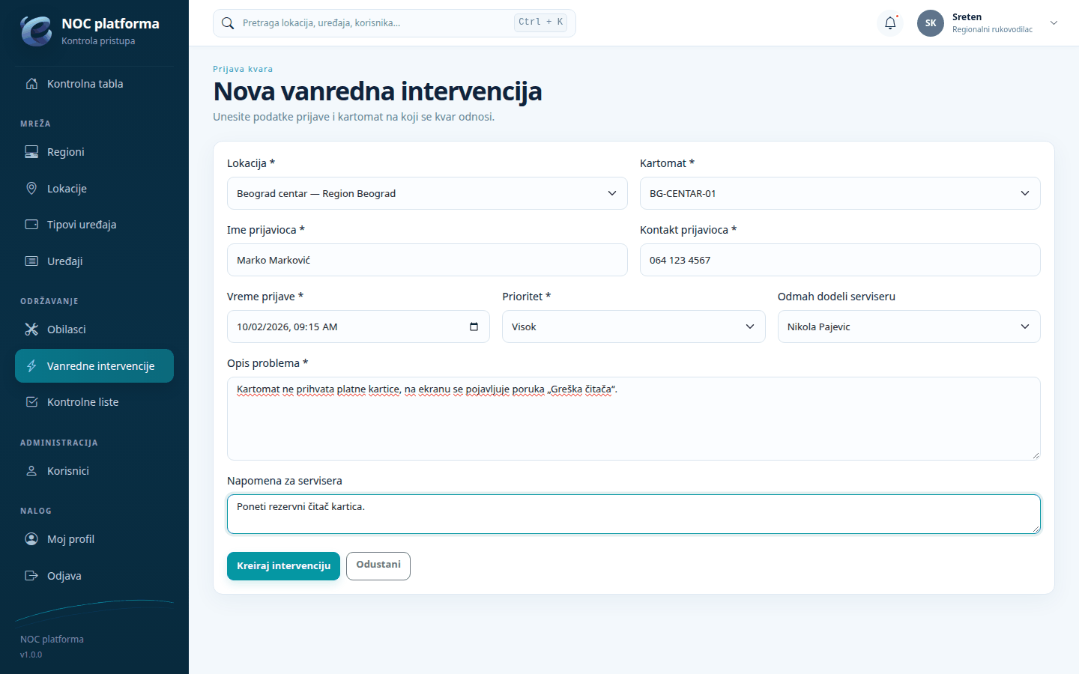Click the Lokacije map pin icon
This screenshot has height=674, width=1079.
click(x=31, y=189)
